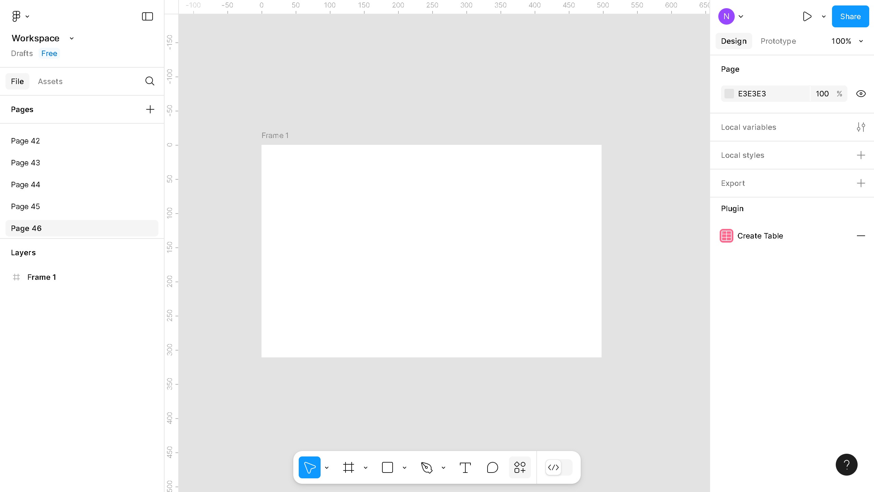Screen dimensions: 874x492
Task: Select the Frame tool
Action: pos(349,467)
